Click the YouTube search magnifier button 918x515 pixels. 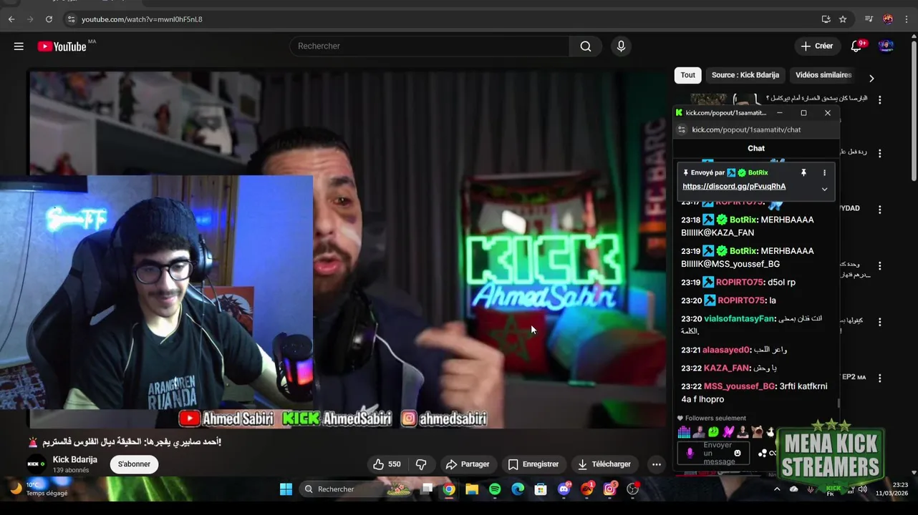(x=586, y=46)
